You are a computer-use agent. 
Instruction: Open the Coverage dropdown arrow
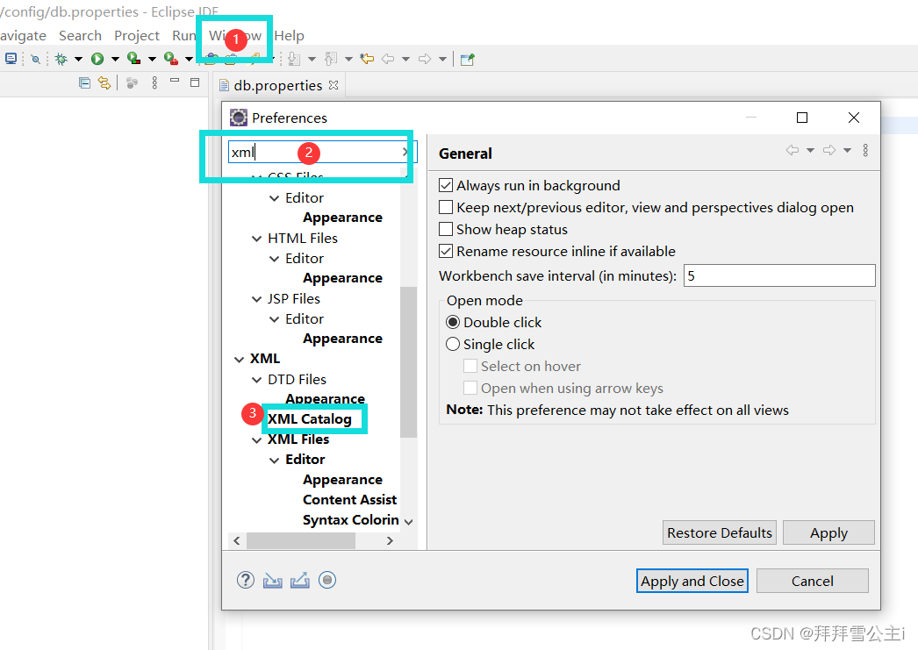152,59
